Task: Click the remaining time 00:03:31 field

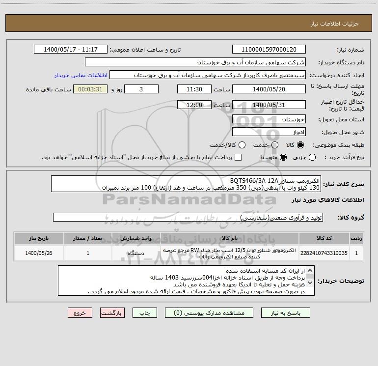Action: click(90, 89)
